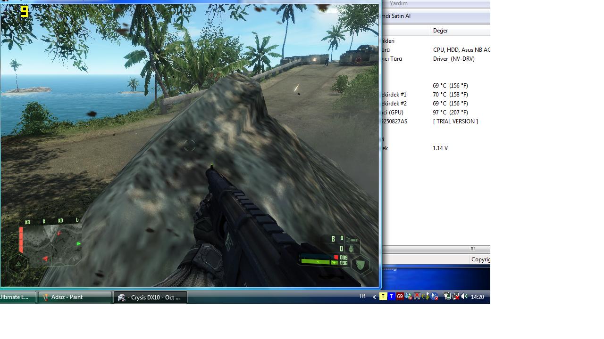
Task: Click the network disconnected tray icon
Action: (x=456, y=296)
